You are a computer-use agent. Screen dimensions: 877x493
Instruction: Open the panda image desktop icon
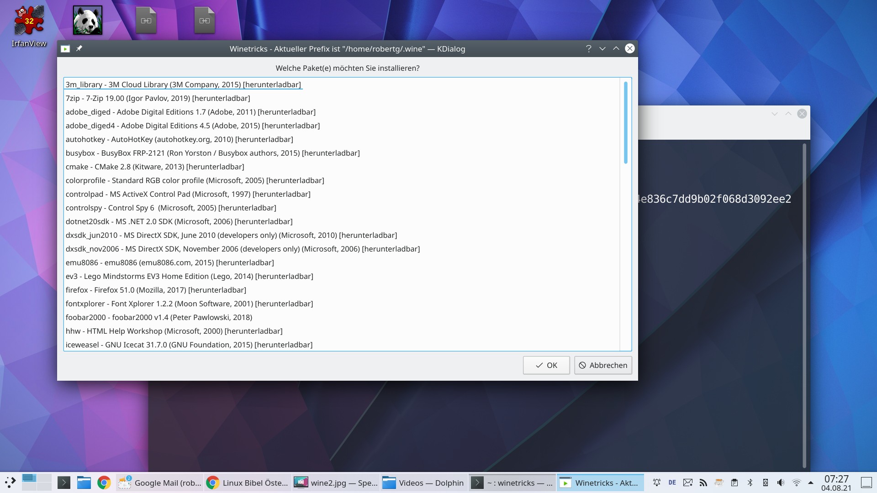87,20
